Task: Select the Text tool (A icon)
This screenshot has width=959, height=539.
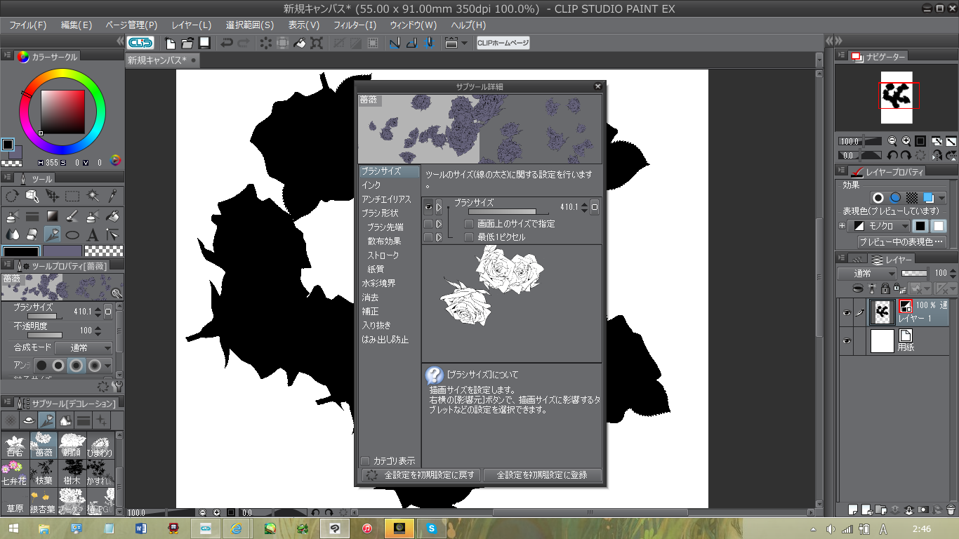Action: pos(92,235)
